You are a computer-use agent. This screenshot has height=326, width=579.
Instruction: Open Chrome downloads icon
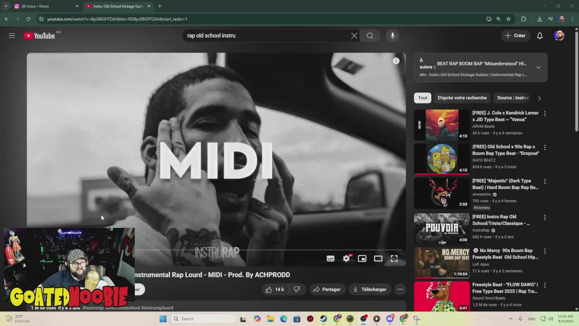[x=540, y=19]
